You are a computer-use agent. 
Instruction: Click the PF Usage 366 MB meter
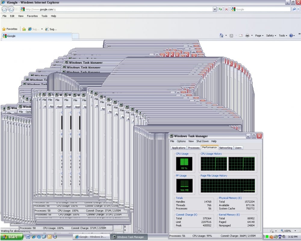(x=184, y=186)
